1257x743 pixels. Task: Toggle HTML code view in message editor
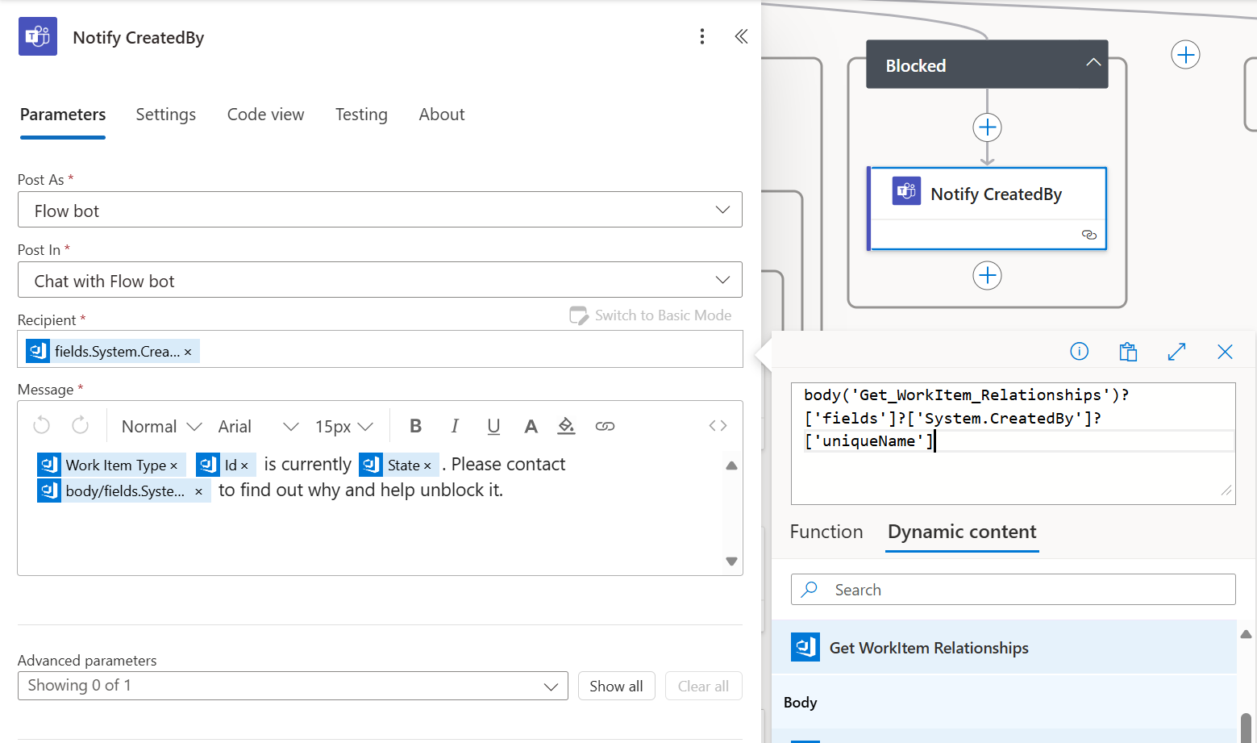pyautogui.click(x=718, y=425)
